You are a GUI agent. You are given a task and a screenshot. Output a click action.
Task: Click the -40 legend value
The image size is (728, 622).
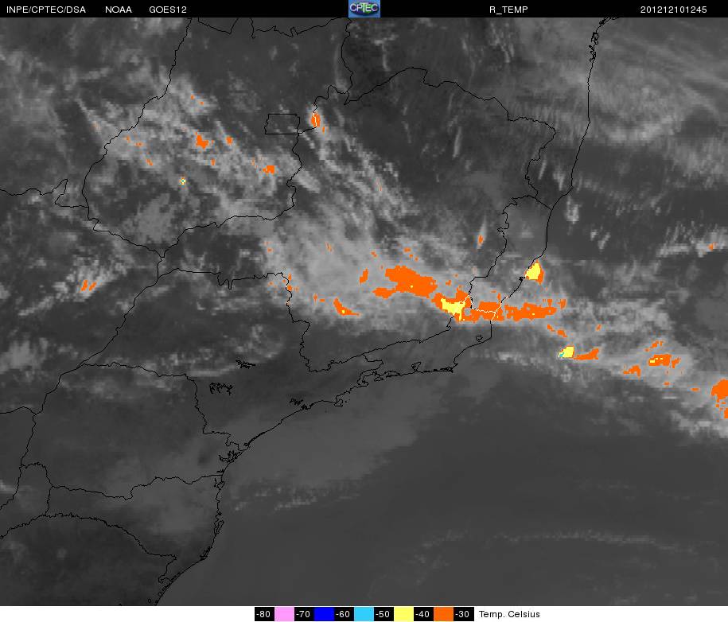click(423, 614)
